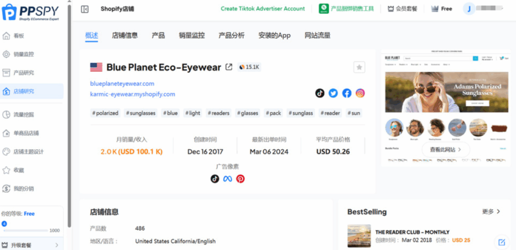Click the #reader tag
Viewport: 516px width, 250px height.
click(331, 113)
